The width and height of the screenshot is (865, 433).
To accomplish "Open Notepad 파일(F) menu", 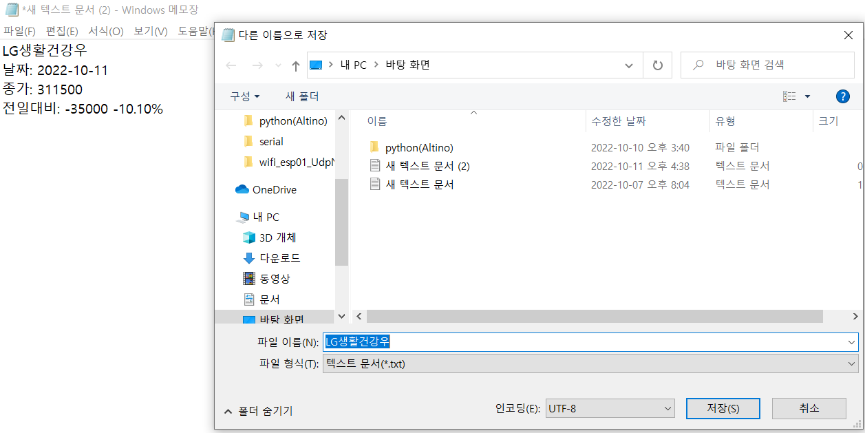I will [x=19, y=31].
